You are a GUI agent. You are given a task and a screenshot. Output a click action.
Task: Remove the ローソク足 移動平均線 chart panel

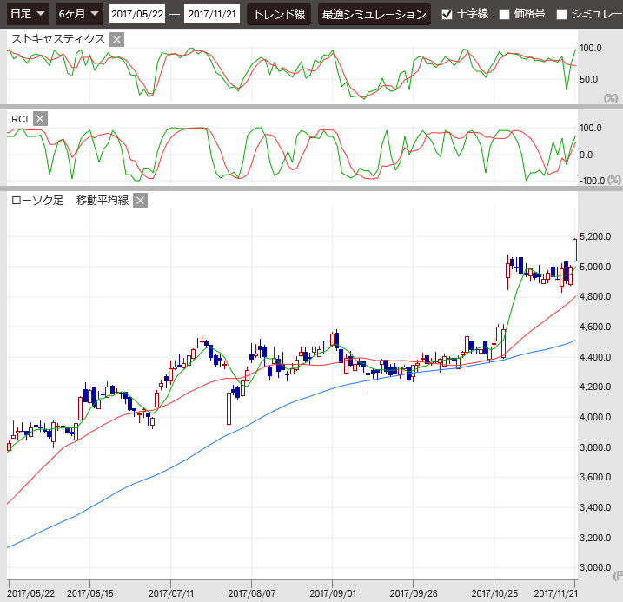[141, 201]
